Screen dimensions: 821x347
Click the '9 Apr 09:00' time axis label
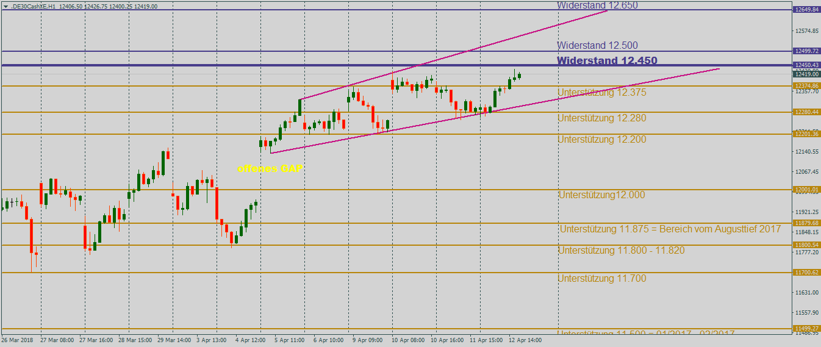coord(368,340)
